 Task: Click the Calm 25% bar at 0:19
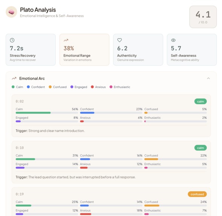[x=47, y=205]
